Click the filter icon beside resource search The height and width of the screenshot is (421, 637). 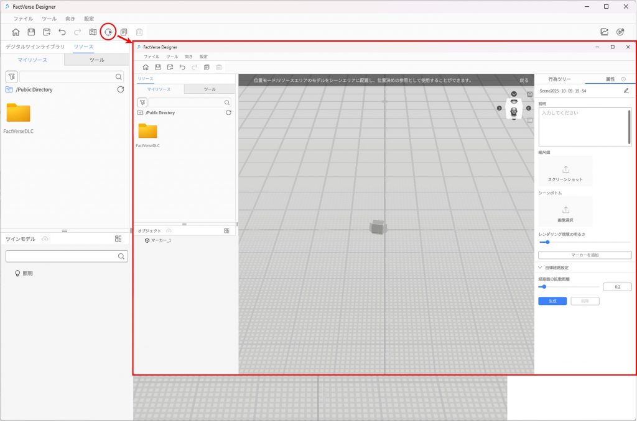click(x=11, y=77)
